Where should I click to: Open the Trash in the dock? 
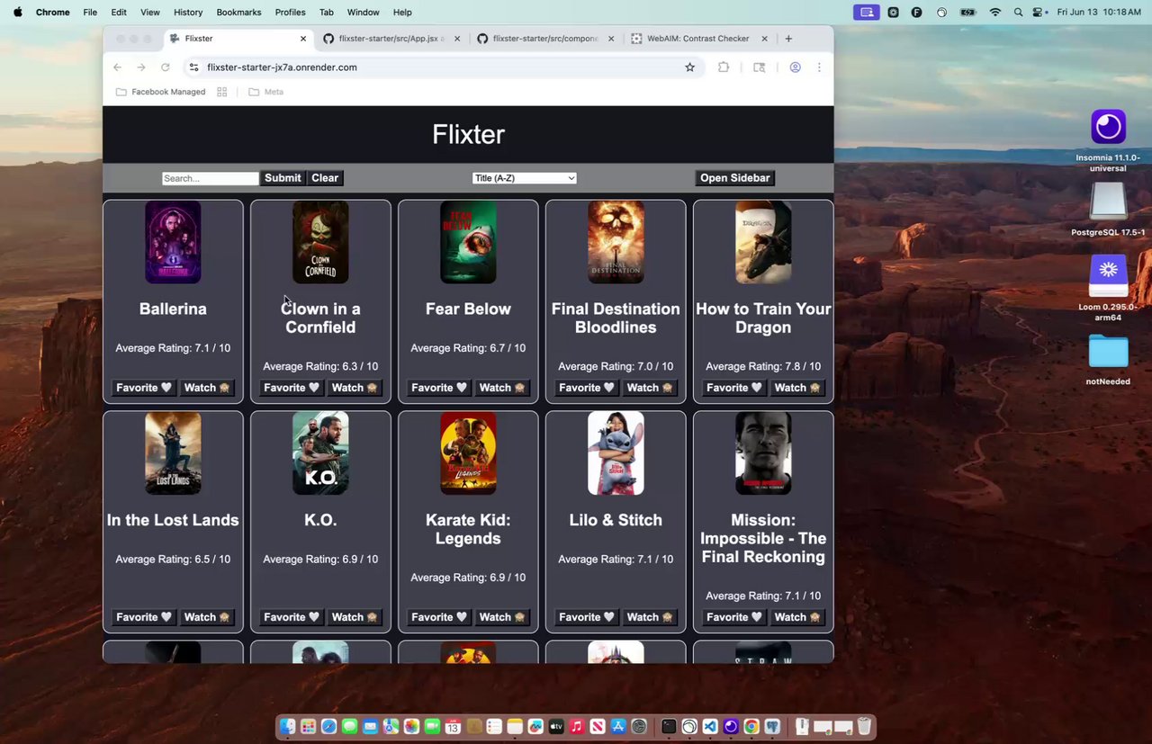(864, 727)
